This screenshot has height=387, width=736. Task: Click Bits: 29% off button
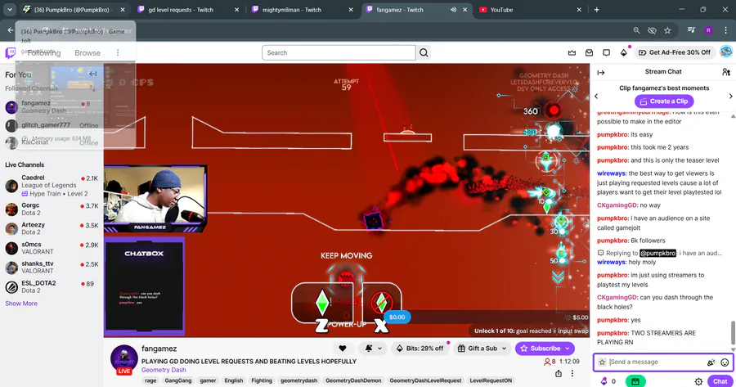420,349
